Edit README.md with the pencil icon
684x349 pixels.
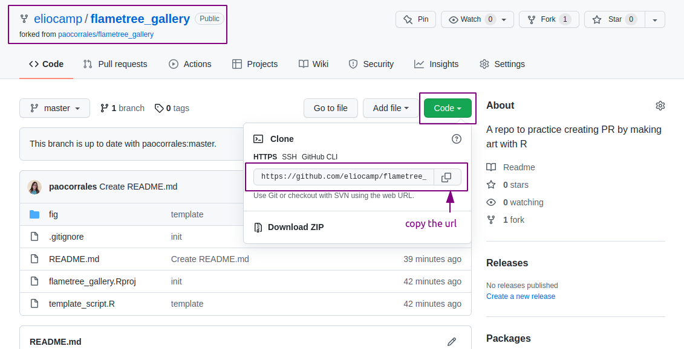451,341
